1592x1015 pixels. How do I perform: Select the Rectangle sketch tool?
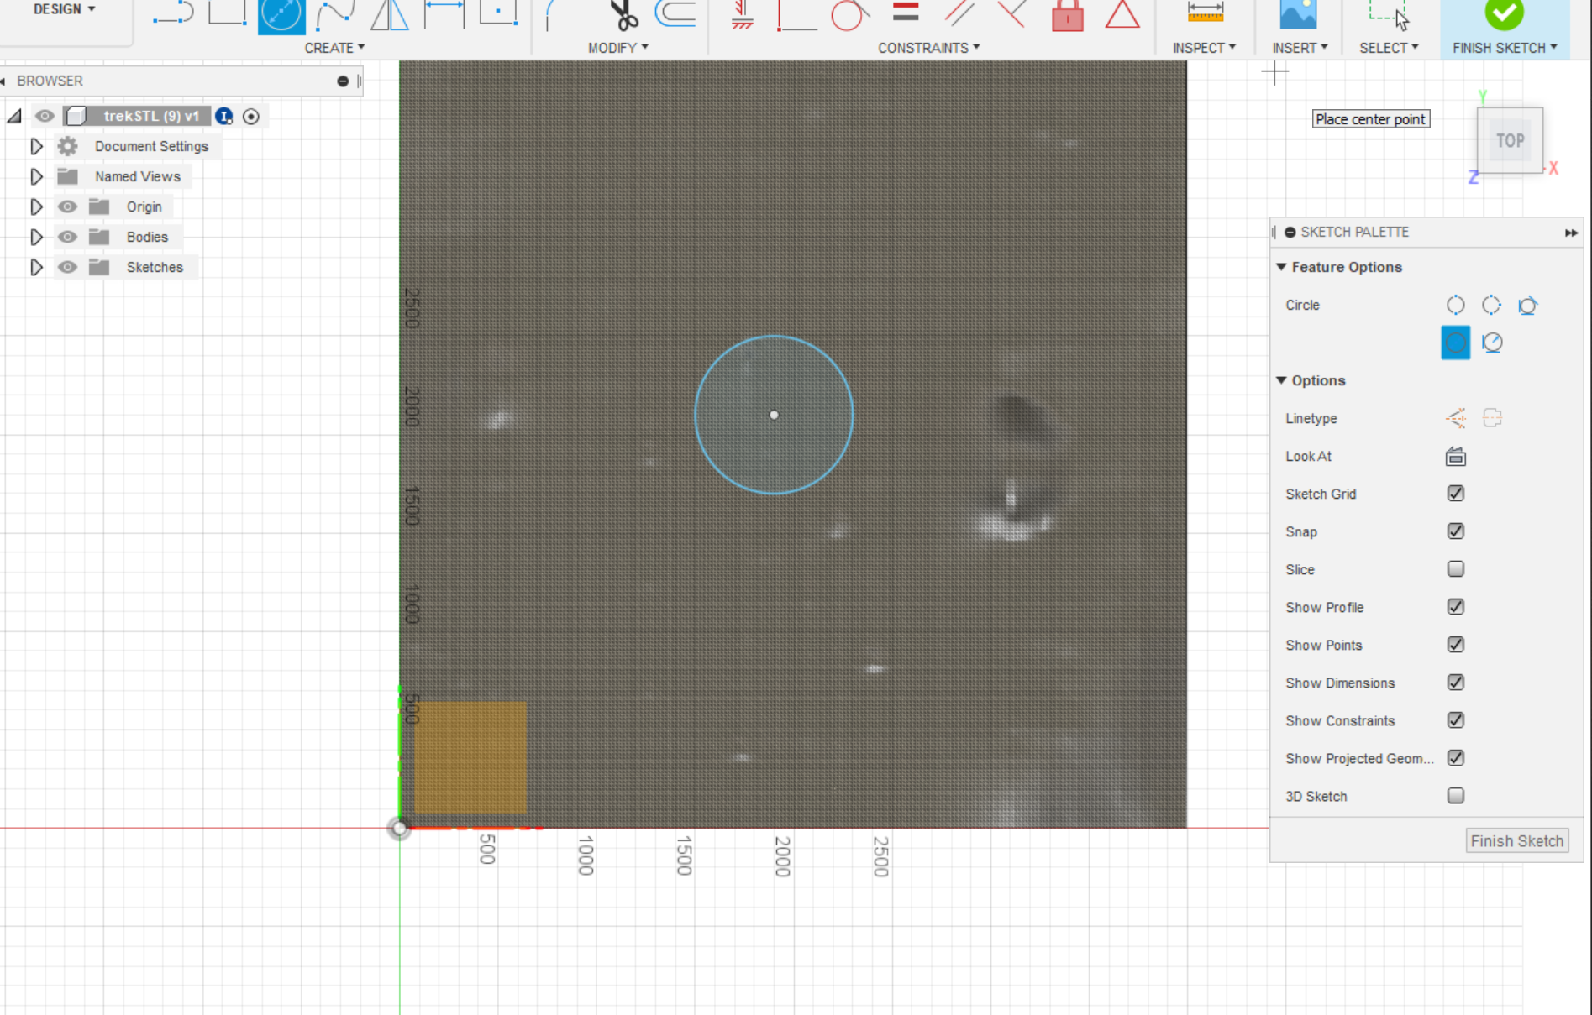click(227, 13)
